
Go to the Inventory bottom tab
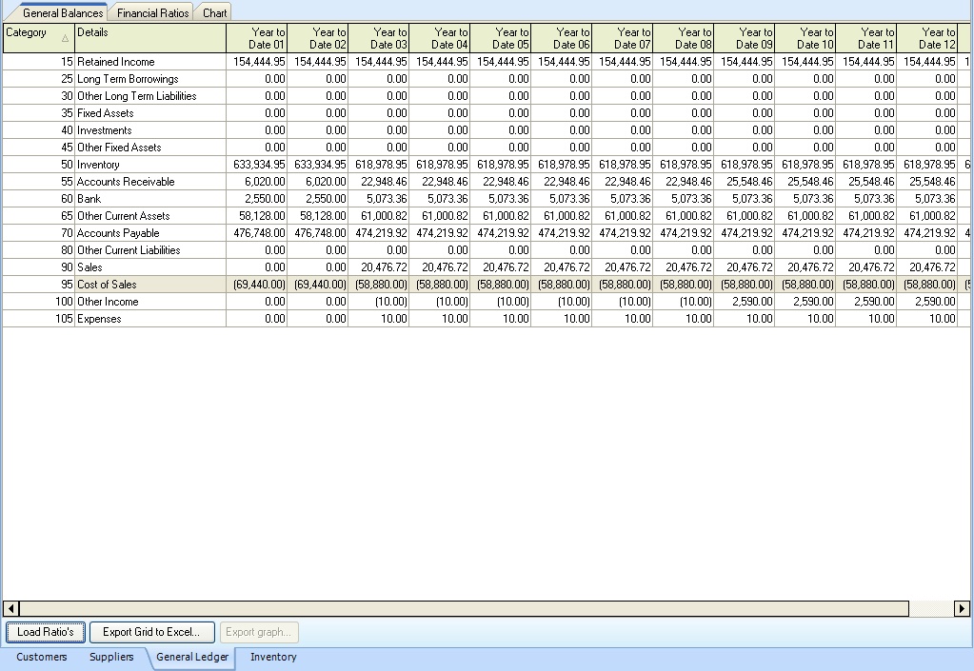[x=273, y=657]
